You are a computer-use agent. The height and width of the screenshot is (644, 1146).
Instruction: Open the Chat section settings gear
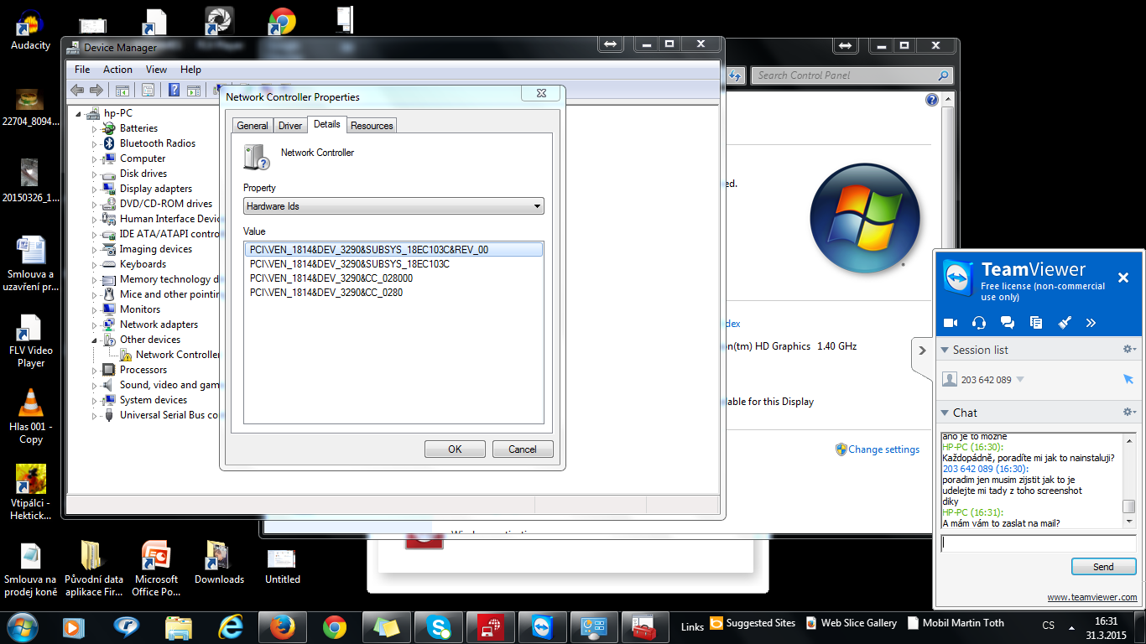[x=1128, y=413]
